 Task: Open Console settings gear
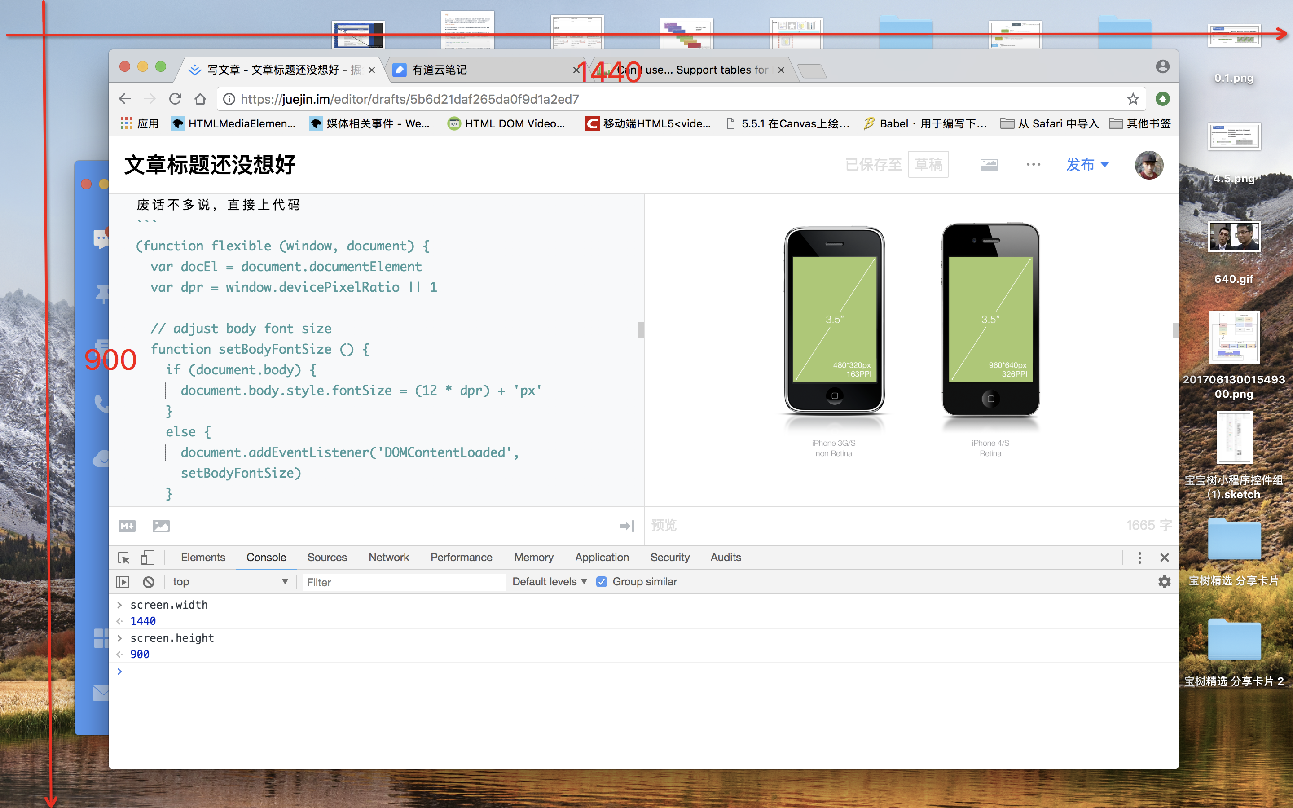(x=1164, y=582)
